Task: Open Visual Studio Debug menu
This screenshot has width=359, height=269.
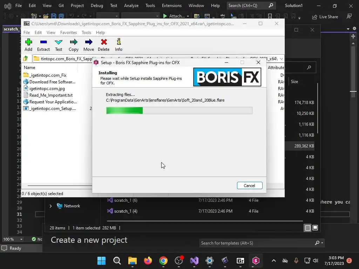Action: click(x=97, y=6)
